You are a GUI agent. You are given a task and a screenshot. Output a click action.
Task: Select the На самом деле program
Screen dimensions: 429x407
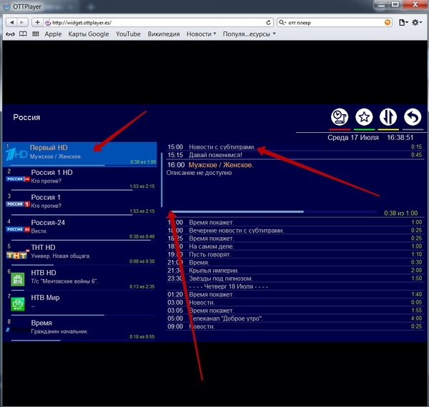click(x=295, y=246)
